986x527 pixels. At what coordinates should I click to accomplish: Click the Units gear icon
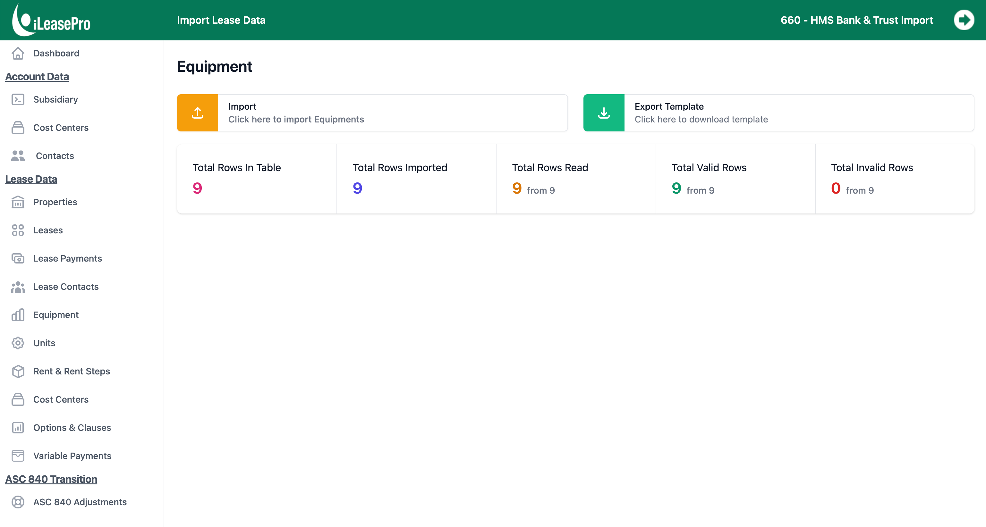click(x=18, y=343)
